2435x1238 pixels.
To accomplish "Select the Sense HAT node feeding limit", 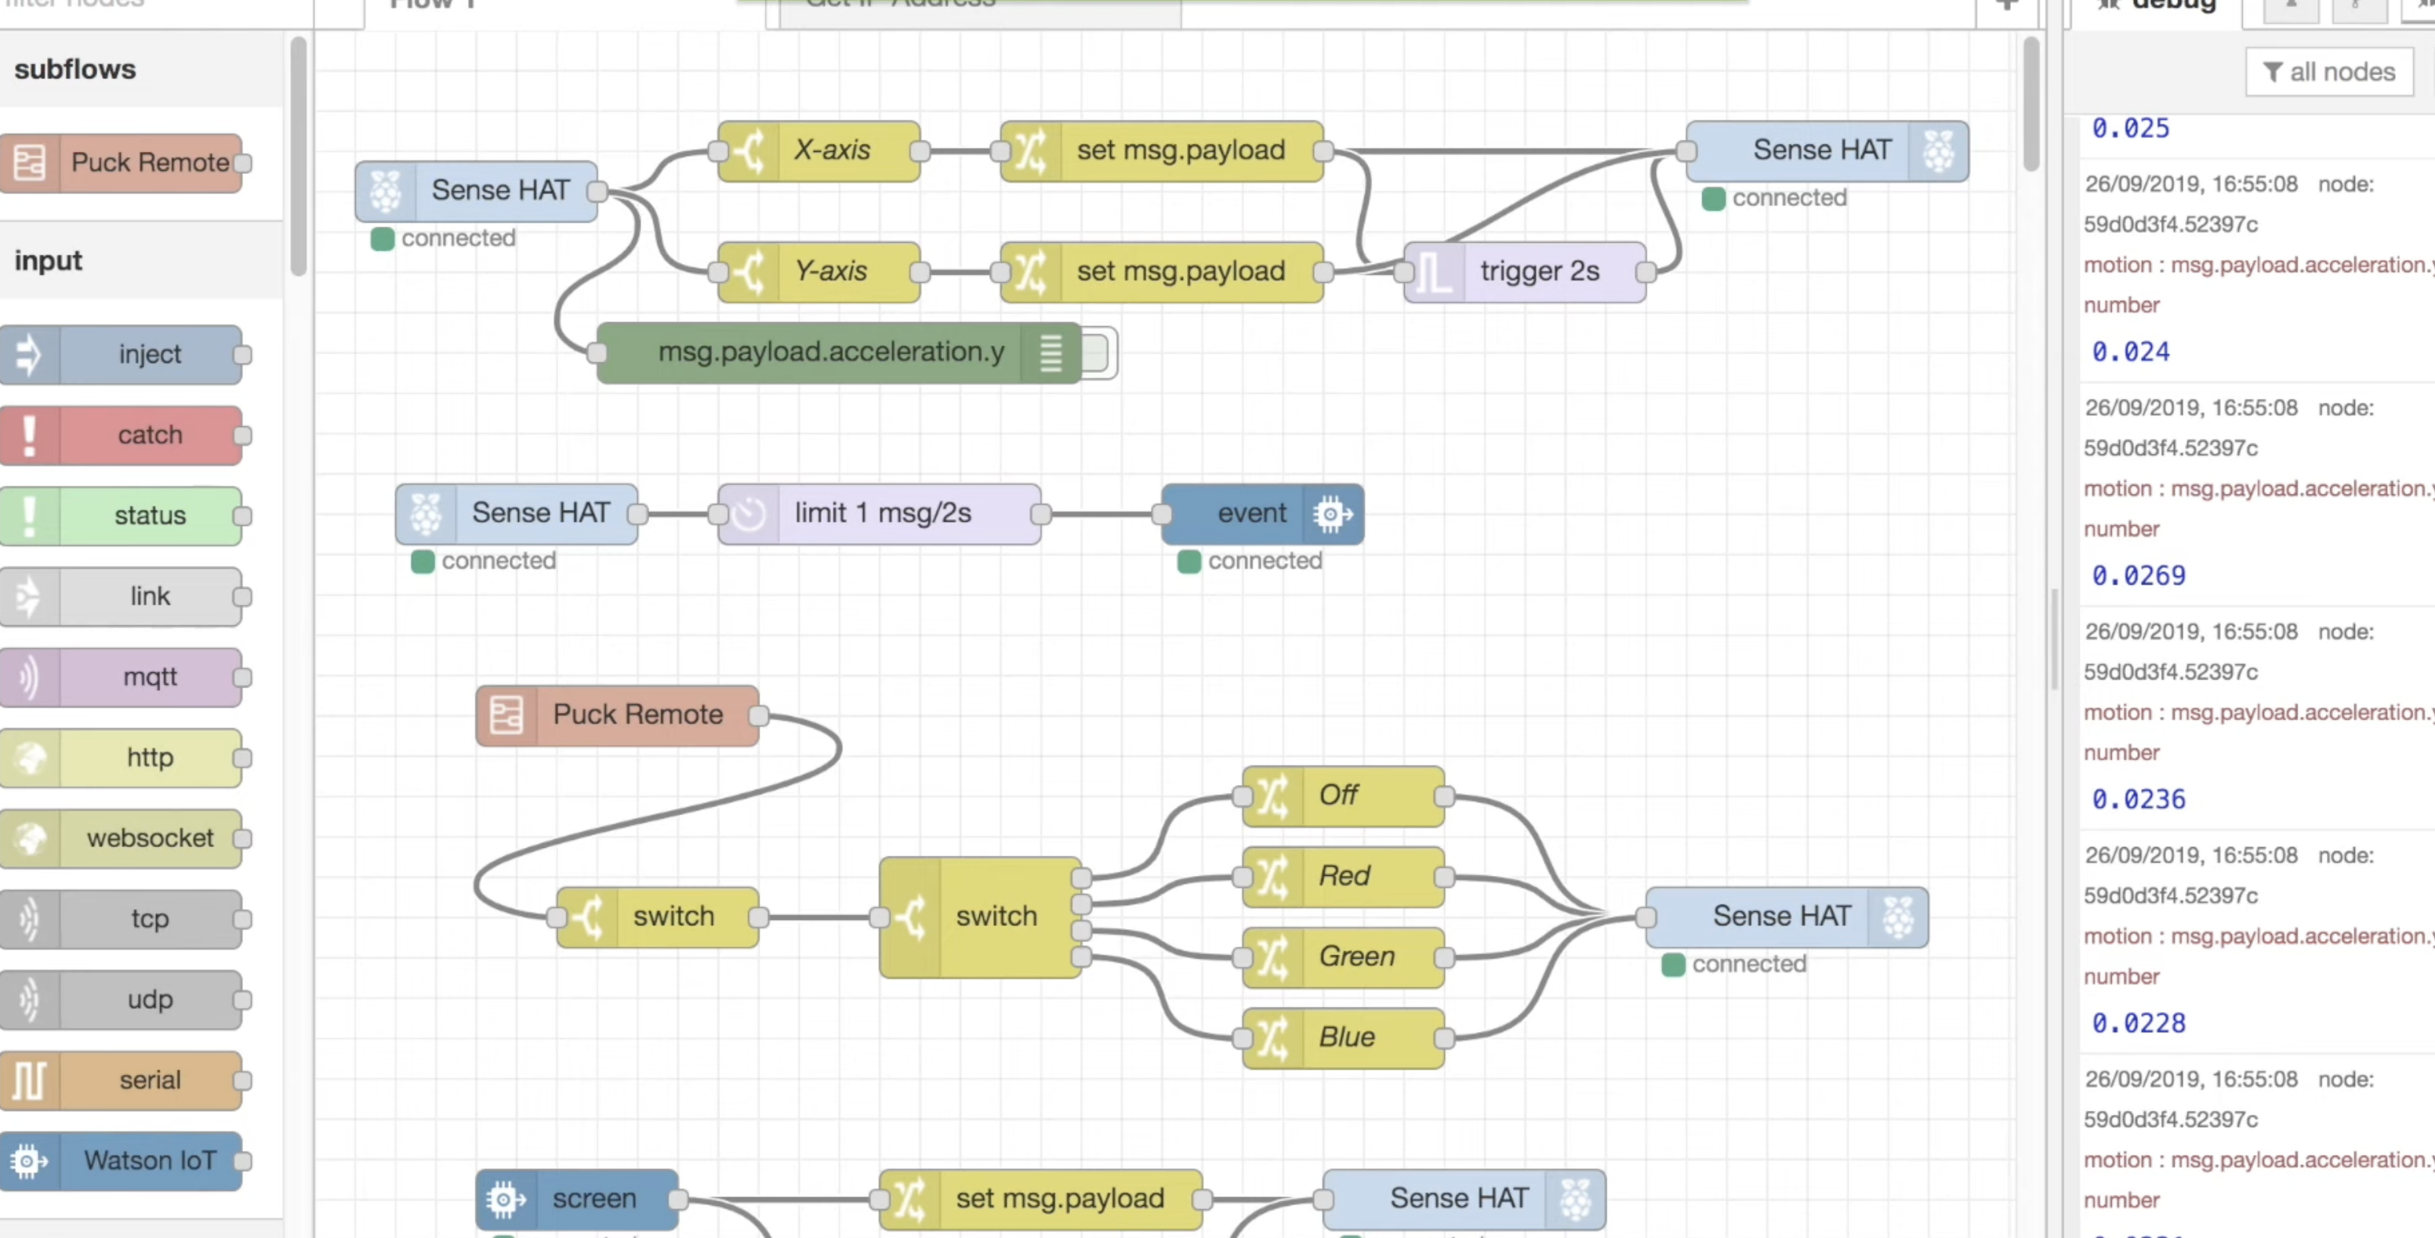I will point(516,514).
